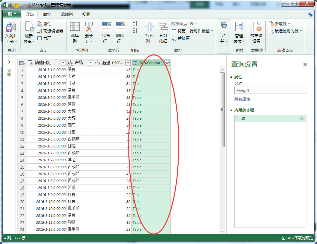The image size is (317, 244).
Task: Click the 选择列 (Choose Columns) icon
Action: (75, 27)
